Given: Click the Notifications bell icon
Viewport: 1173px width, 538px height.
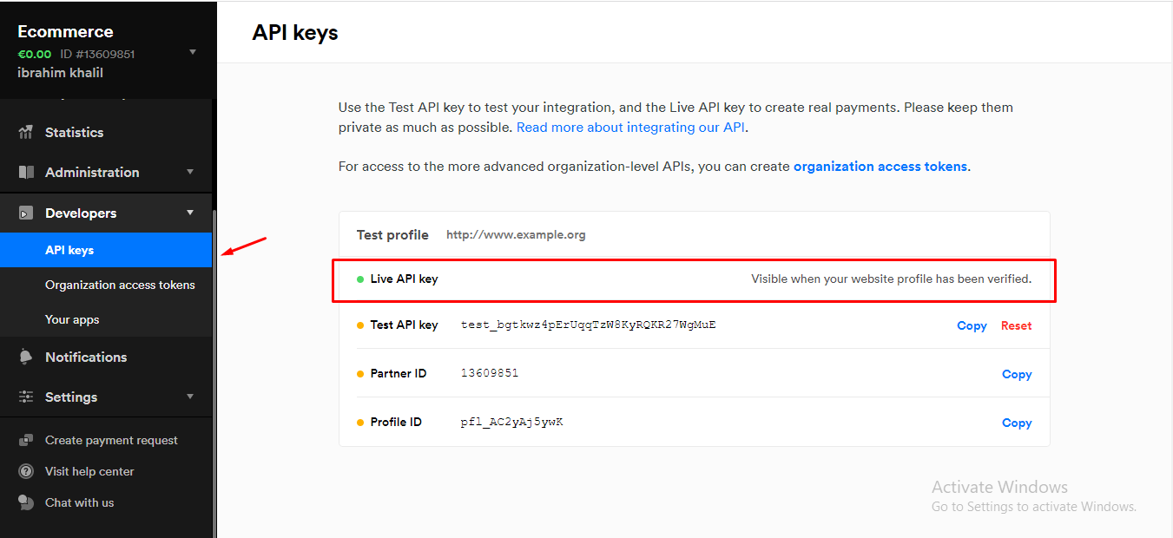Looking at the screenshot, I should click(26, 358).
